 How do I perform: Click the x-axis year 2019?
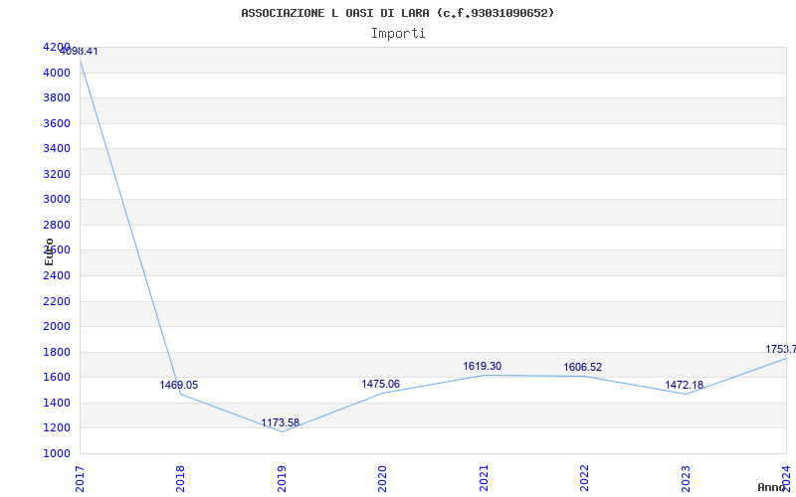282,478
